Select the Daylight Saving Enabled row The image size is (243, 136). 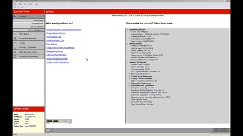tap(140, 65)
